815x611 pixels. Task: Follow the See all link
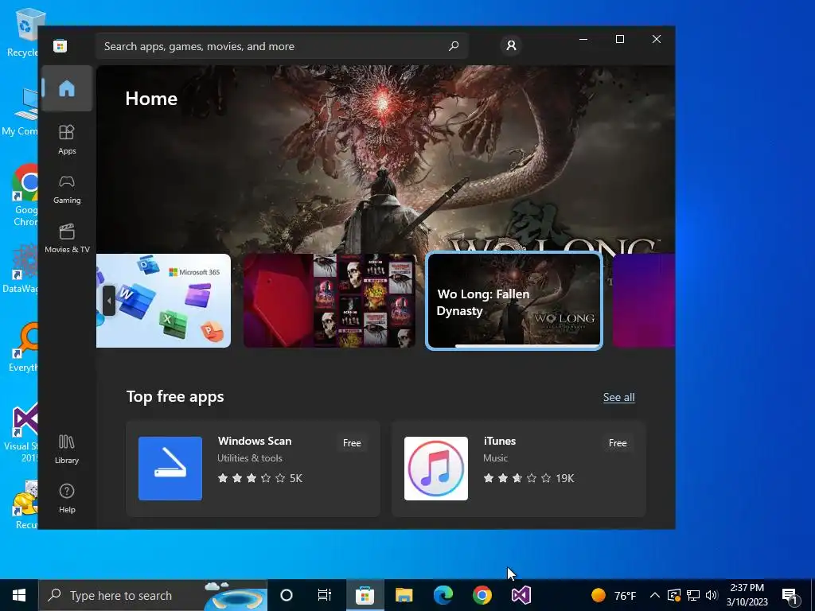[x=618, y=398]
